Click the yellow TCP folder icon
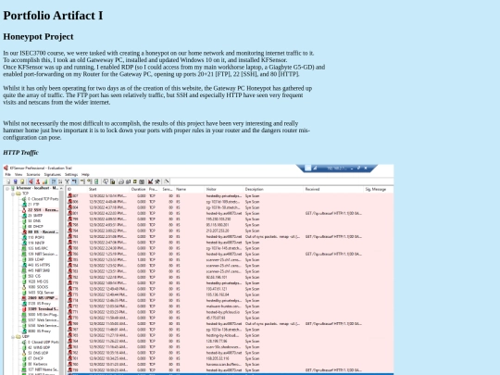 coord(19,194)
